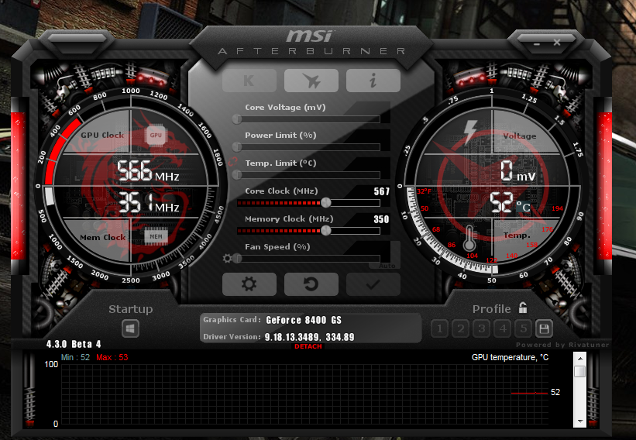636x440 pixels.
Task: Click the graph scrollbar down arrow
Action: (580, 421)
